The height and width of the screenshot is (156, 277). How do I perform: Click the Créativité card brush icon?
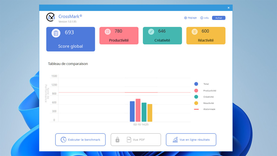pos(151,32)
